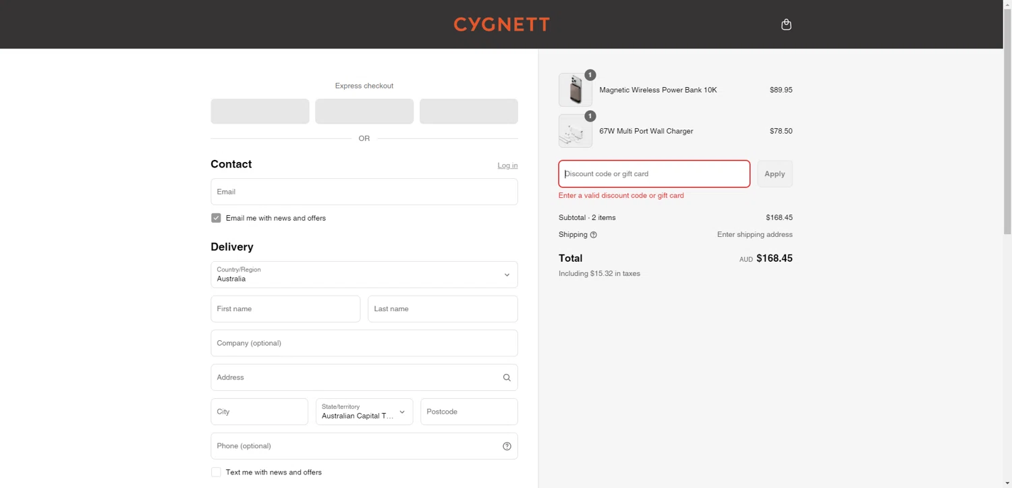Focus the Address input field

[364, 377]
